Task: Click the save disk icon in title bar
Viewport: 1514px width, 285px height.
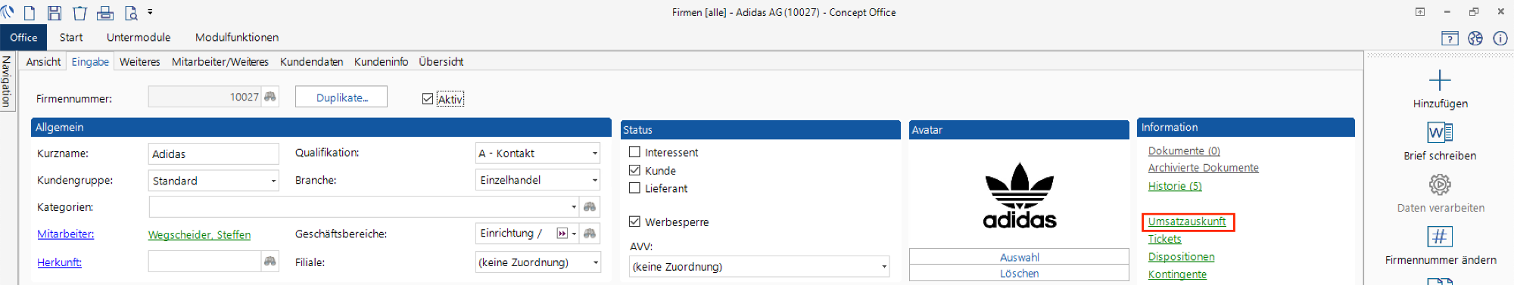Action: pos(54,13)
